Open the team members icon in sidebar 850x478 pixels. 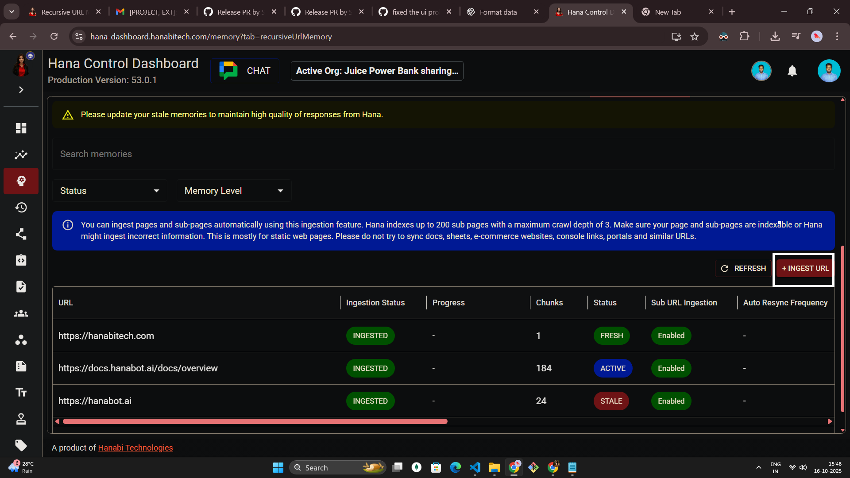point(21,313)
